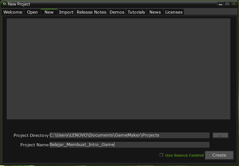Click the Project Name input field
The width and height of the screenshot is (239, 166).
click(129, 145)
